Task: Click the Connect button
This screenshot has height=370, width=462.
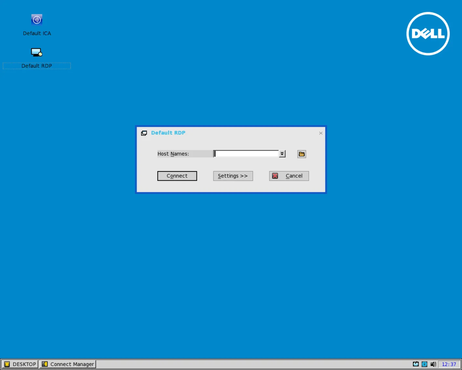Action: click(177, 176)
